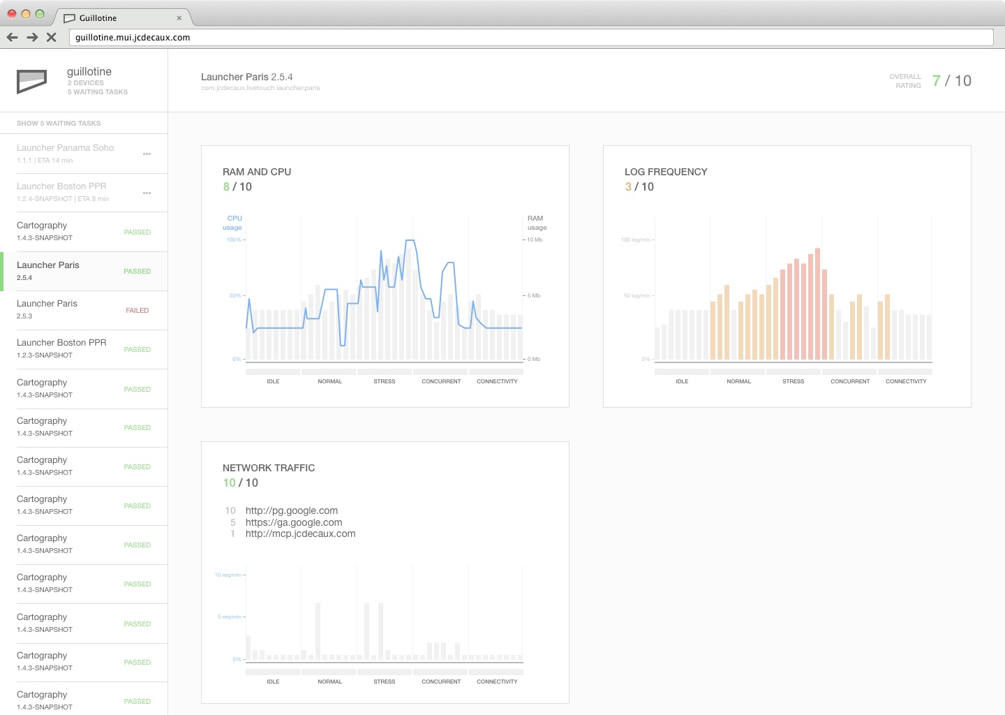Click the http://mcp.jcdecaux.com link

click(300, 534)
